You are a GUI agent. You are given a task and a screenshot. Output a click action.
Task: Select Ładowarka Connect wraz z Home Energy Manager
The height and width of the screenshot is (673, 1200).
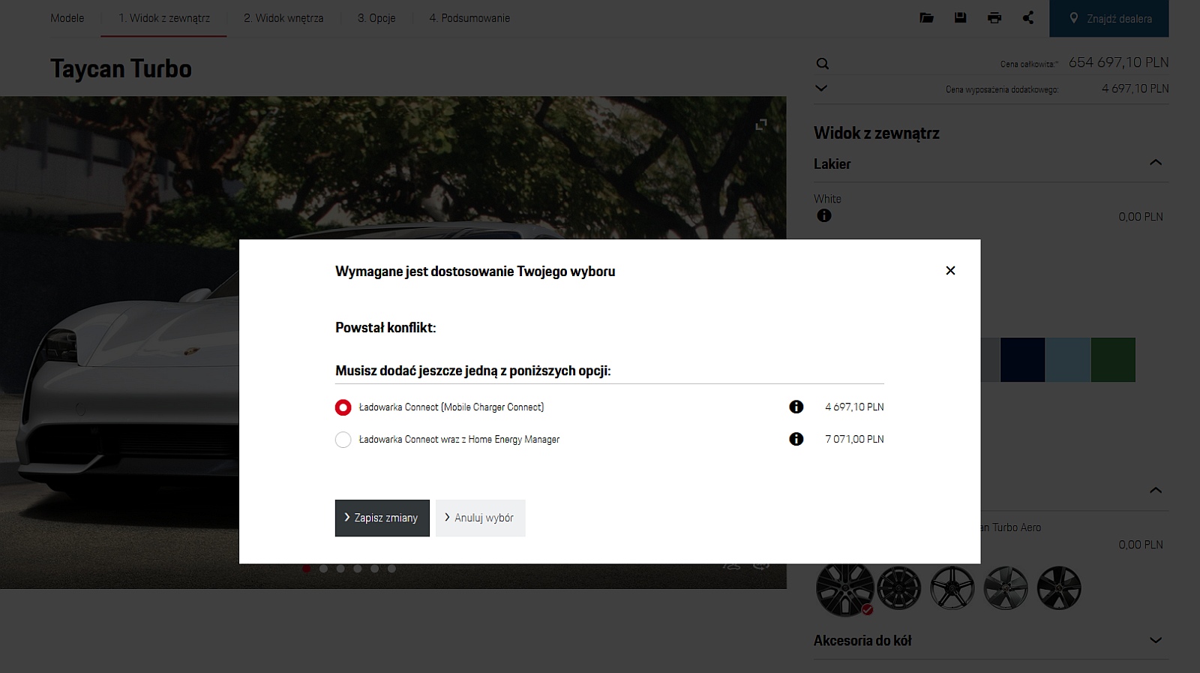point(343,440)
